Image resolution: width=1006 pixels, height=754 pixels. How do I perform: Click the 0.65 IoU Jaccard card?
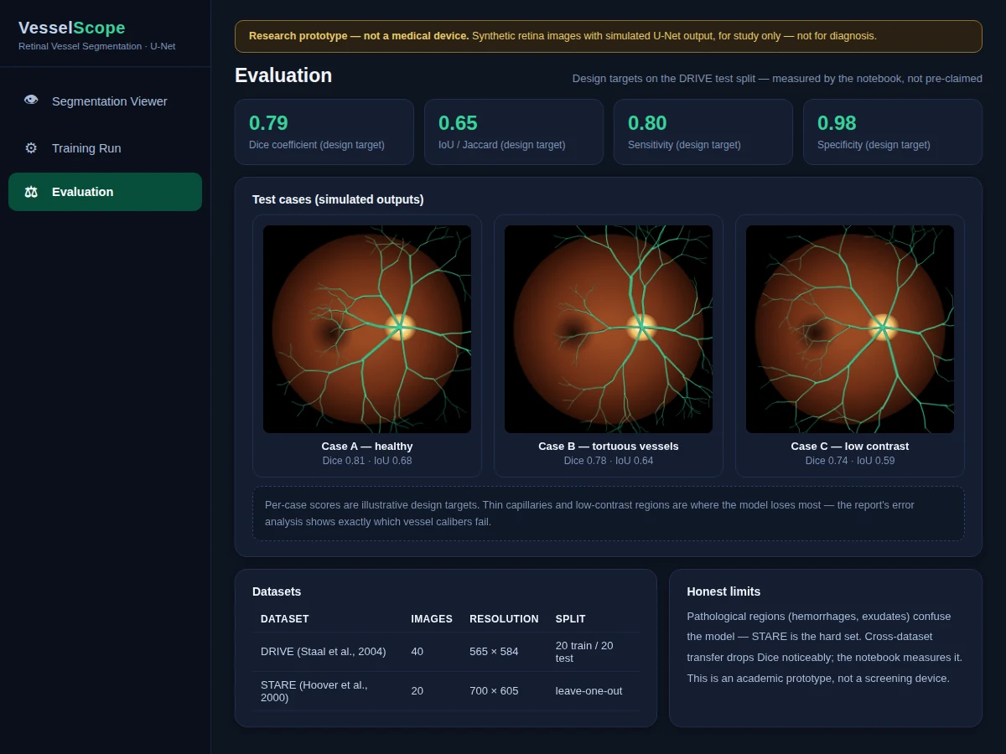click(514, 132)
